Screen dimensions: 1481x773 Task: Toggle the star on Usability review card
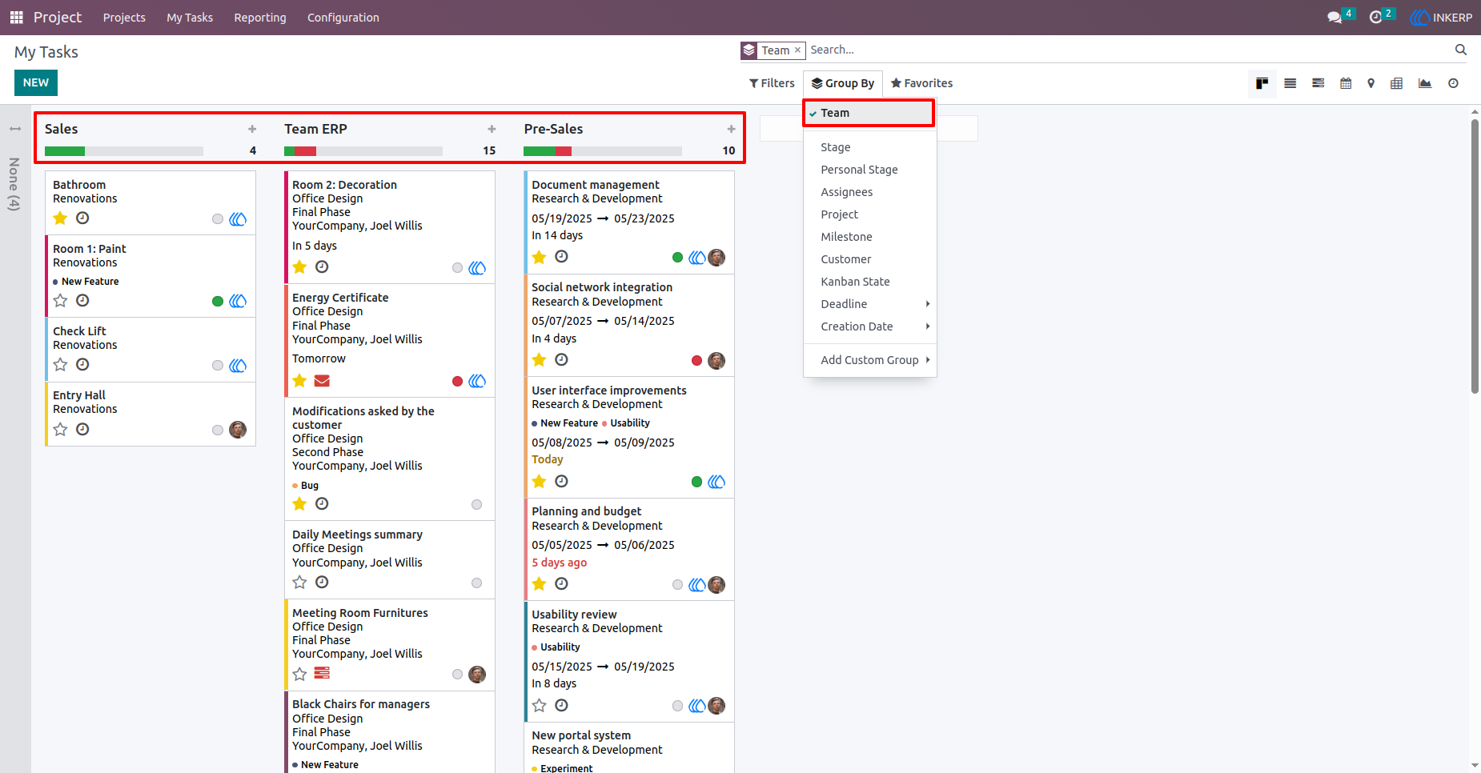(539, 706)
